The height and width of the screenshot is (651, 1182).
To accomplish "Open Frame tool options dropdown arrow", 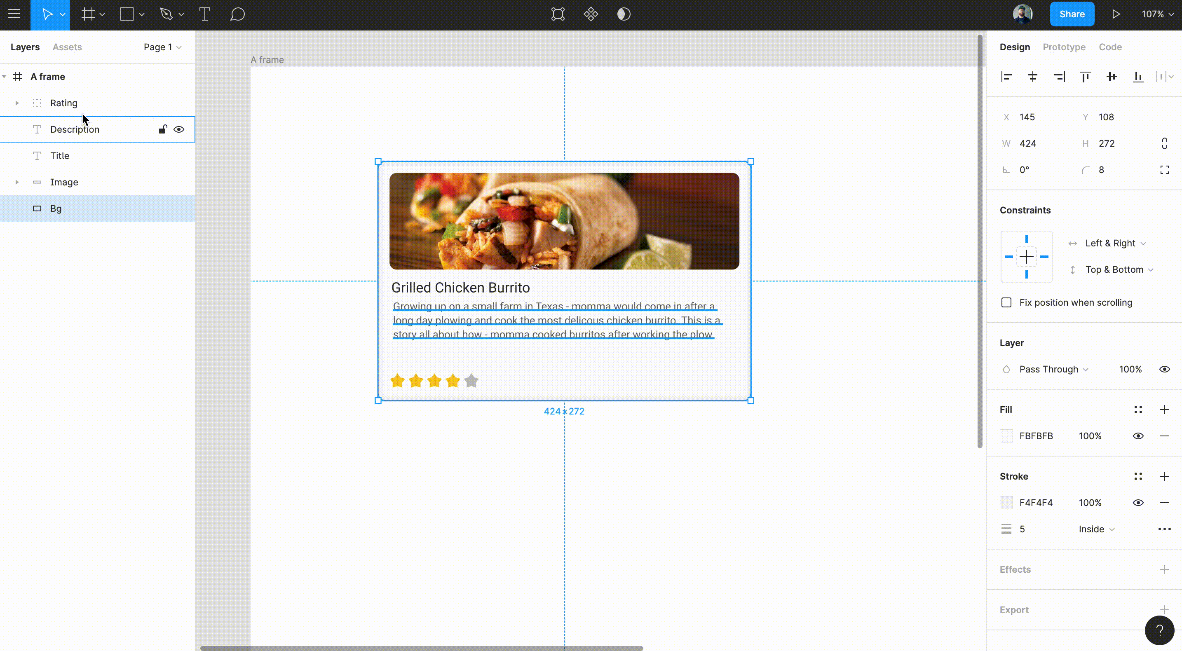I will (102, 15).
